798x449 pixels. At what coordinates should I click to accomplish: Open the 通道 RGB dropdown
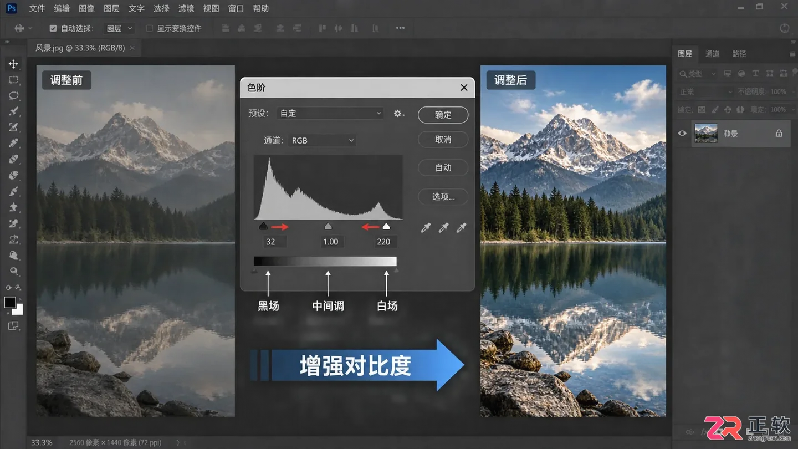(x=322, y=141)
